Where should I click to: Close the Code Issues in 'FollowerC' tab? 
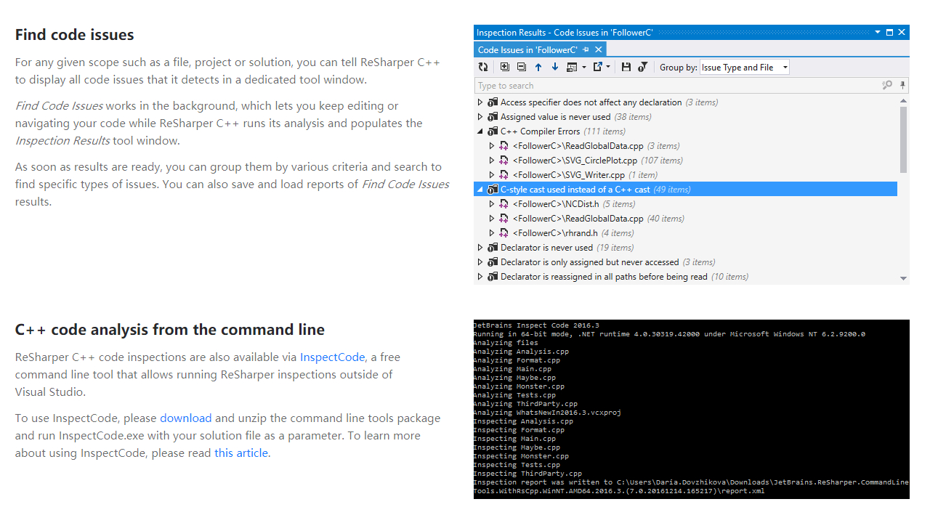click(598, 49)
